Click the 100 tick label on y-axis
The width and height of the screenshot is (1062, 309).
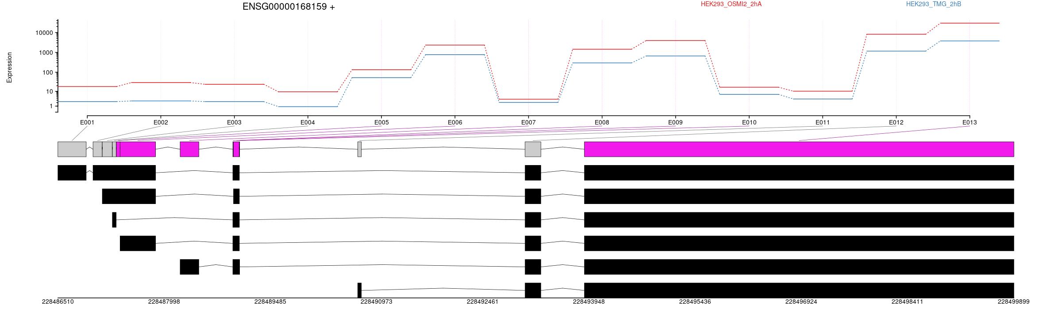[x=47, y=73]
